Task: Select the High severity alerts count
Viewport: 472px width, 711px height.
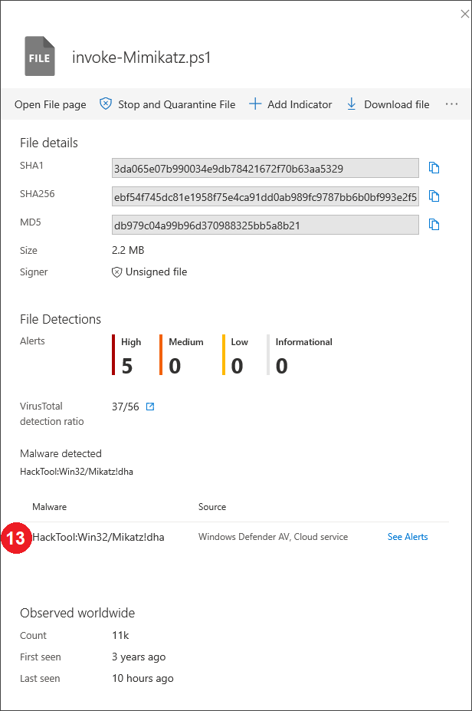Action: point(127,366)
